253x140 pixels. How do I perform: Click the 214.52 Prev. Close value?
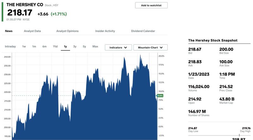(226, 87)
